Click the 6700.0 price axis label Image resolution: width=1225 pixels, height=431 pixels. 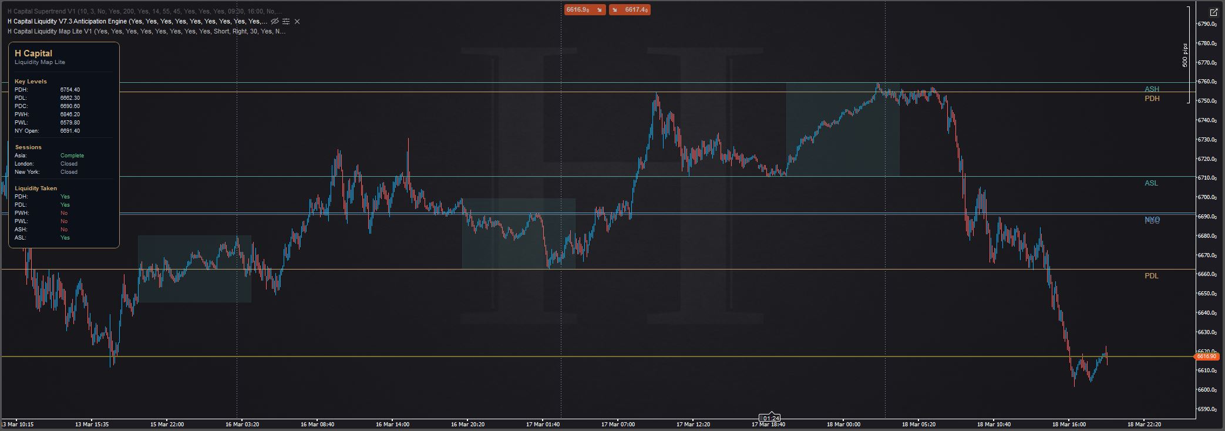[x=1206, y=197]
